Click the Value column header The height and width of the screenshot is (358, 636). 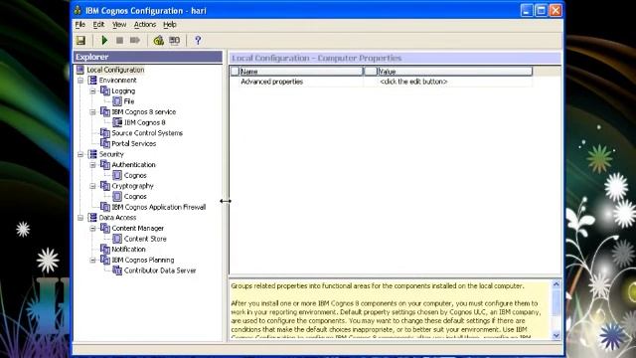tap(455, 72)
